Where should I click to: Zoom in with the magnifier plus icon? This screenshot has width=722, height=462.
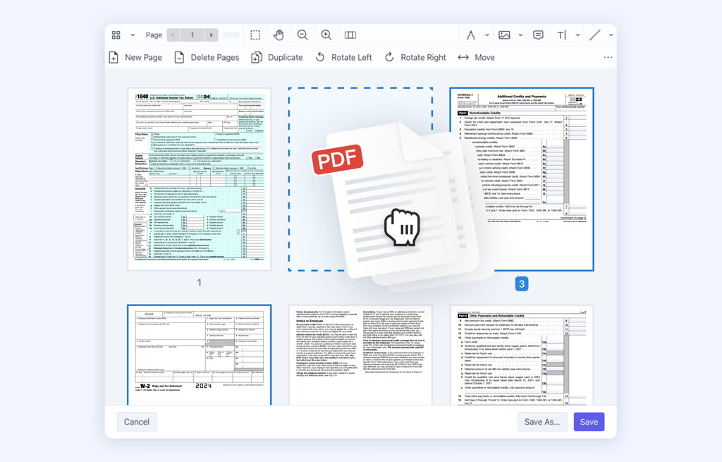pos(326,35)
